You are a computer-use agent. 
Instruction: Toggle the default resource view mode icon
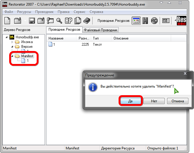click(x=136, y=21)
